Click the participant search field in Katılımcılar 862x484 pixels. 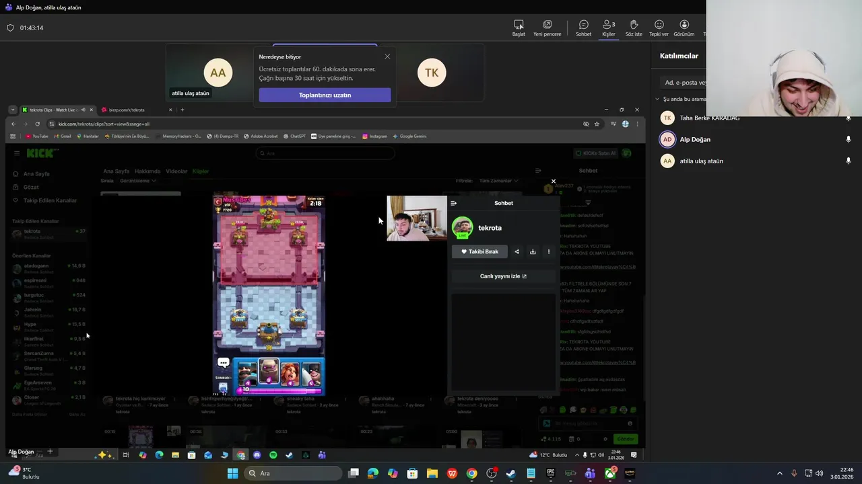(x=683, y=83)
